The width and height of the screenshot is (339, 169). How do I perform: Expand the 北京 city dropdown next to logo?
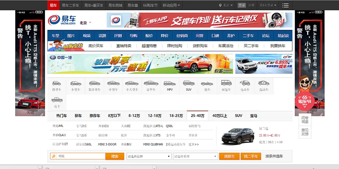pos(85,23)
